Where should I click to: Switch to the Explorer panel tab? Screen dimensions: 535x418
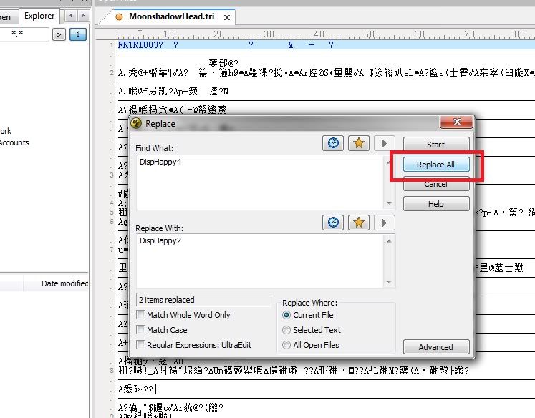(39, 16)
